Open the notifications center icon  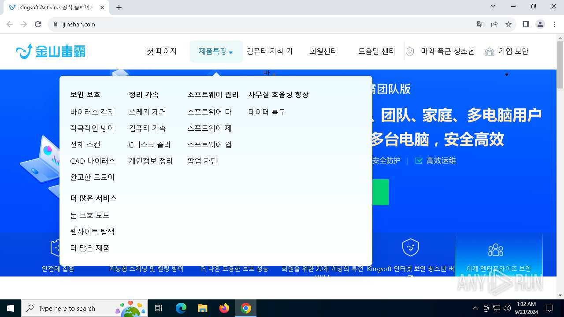pos(549,308)
